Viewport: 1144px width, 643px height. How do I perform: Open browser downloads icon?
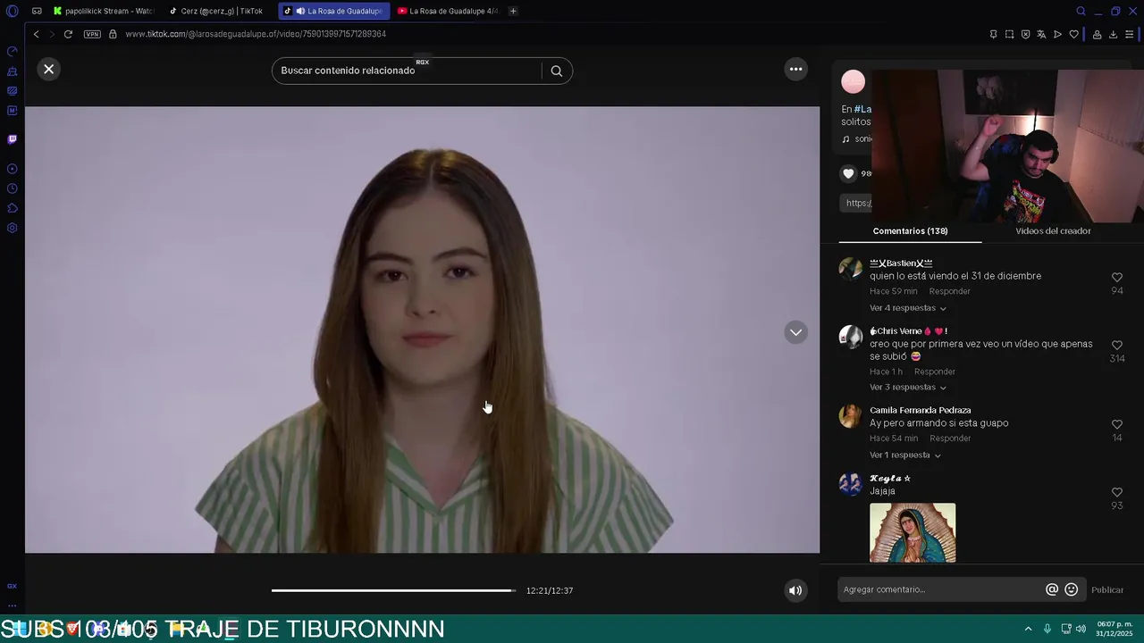(x=1113, y=34)
